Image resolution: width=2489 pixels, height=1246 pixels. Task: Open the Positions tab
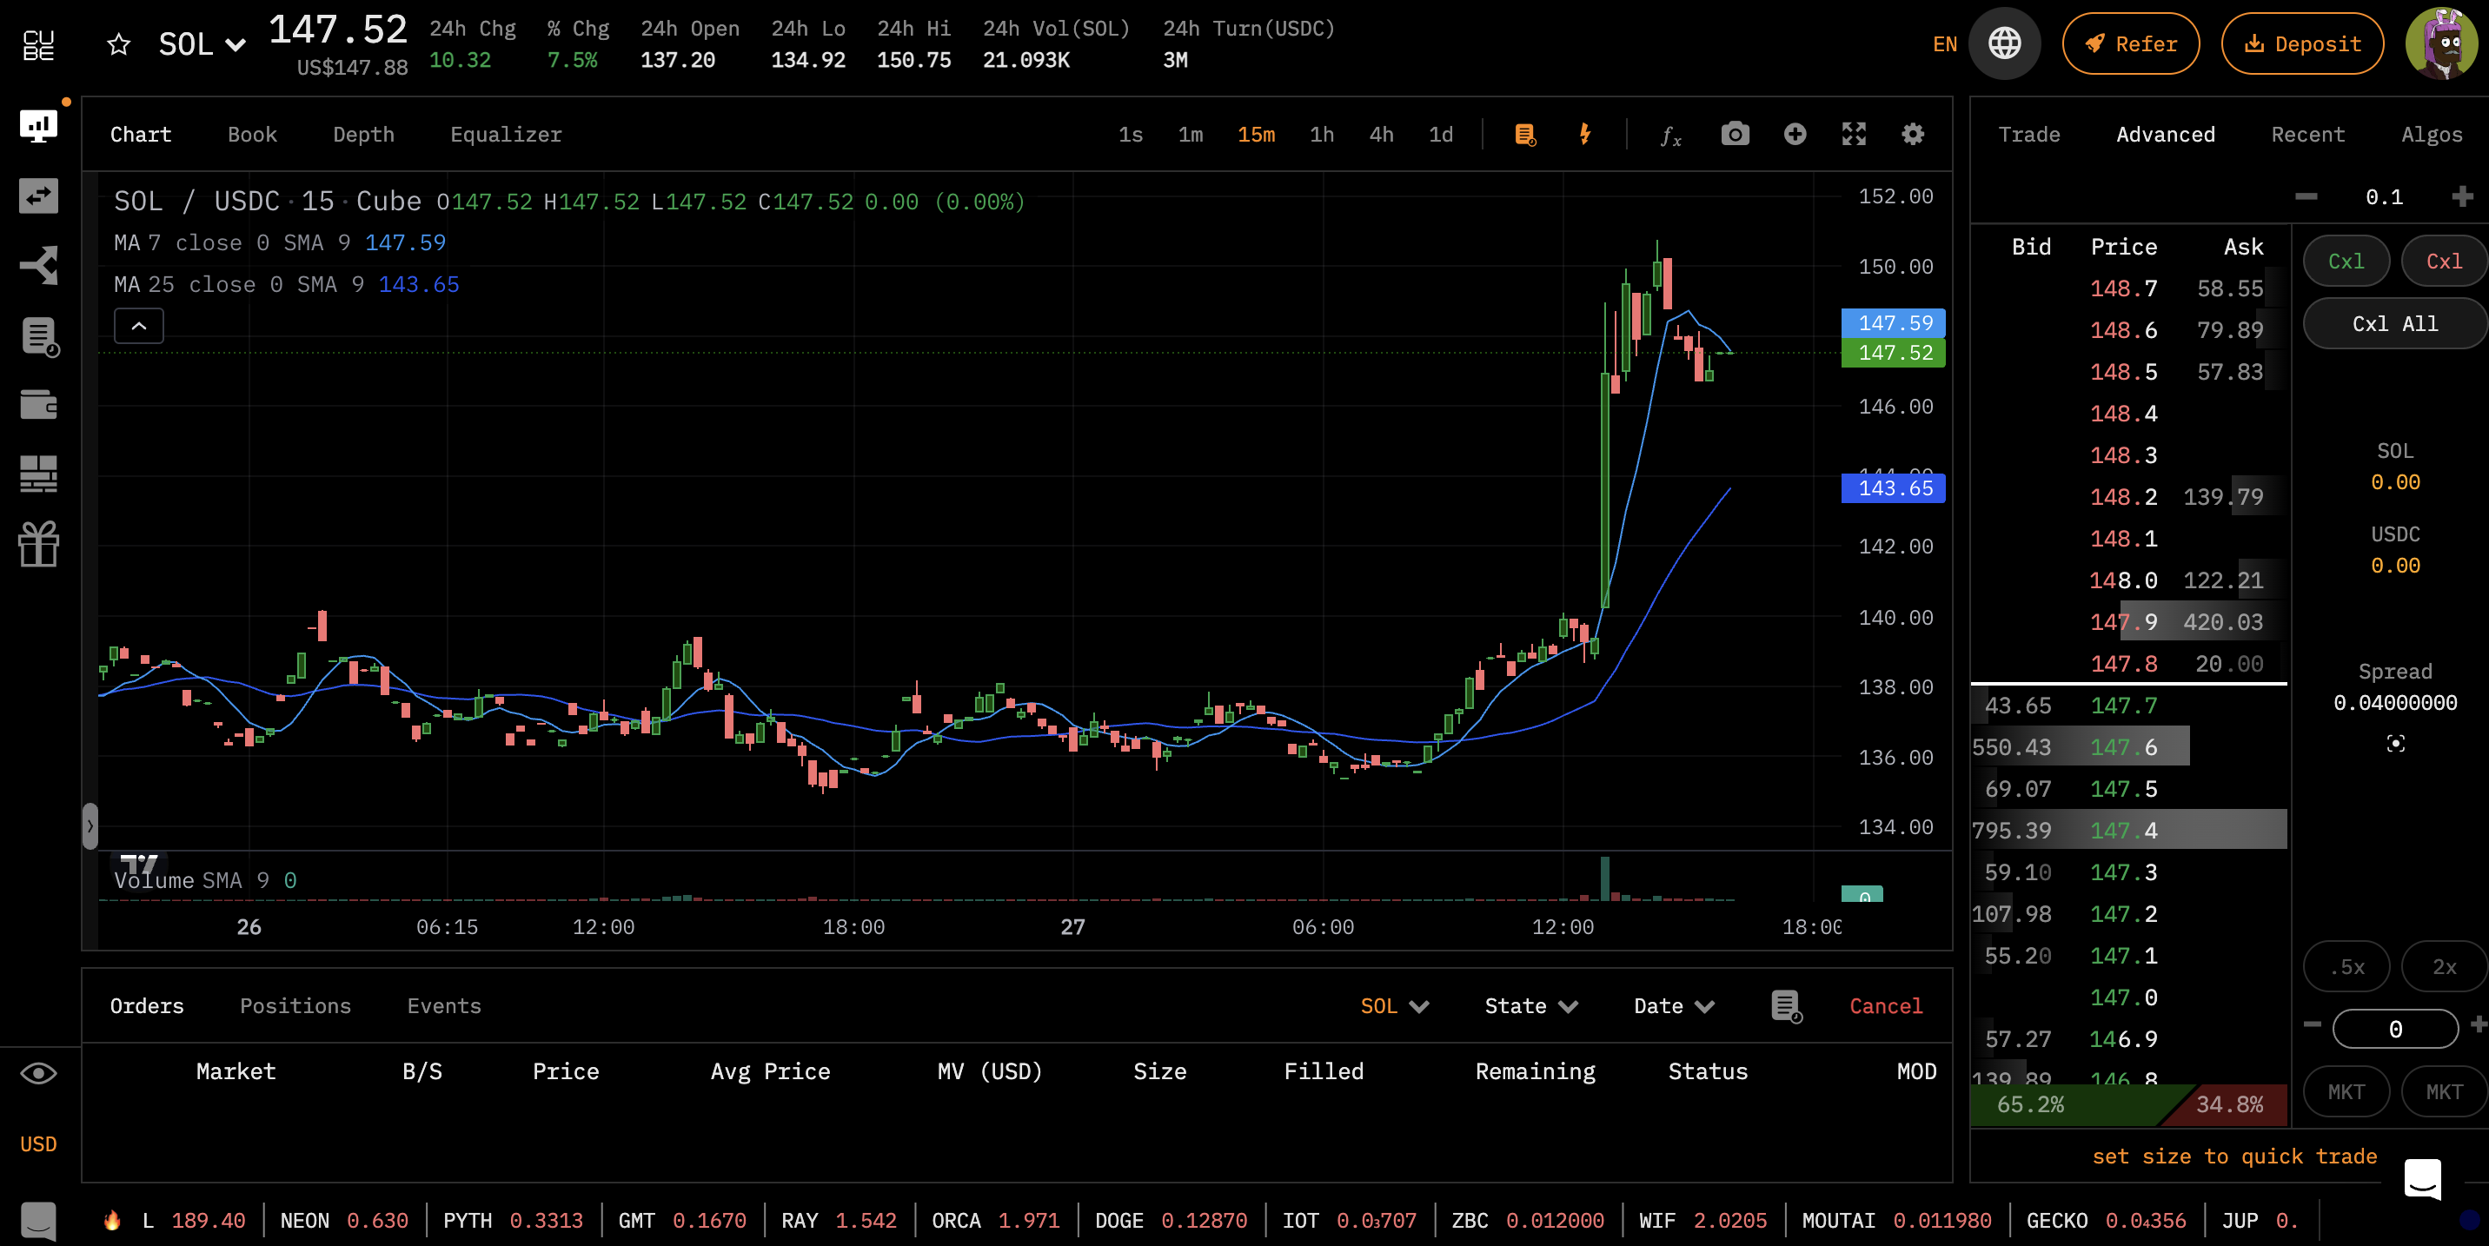[295, 1005]
